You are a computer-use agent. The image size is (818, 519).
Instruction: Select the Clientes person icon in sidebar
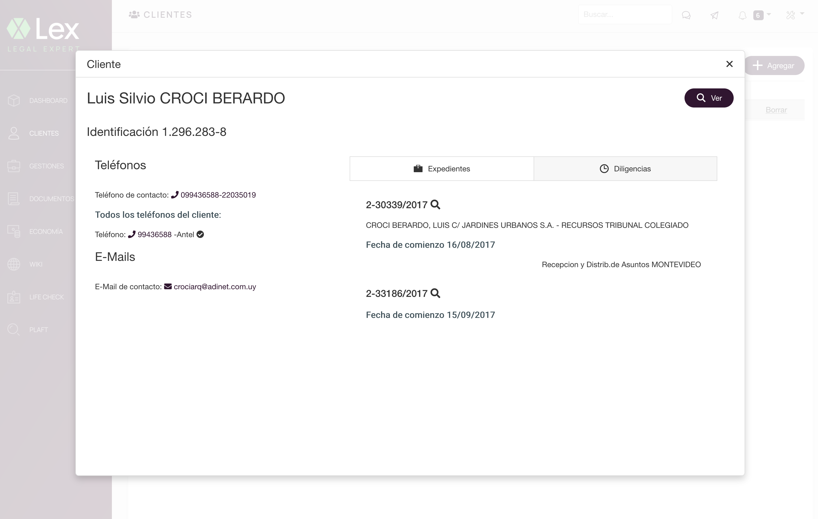[x=14, y=133]
